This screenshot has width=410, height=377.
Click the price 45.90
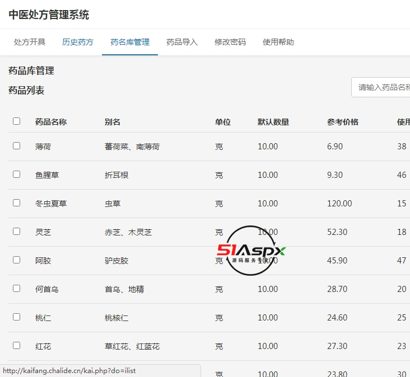[337, 261]
